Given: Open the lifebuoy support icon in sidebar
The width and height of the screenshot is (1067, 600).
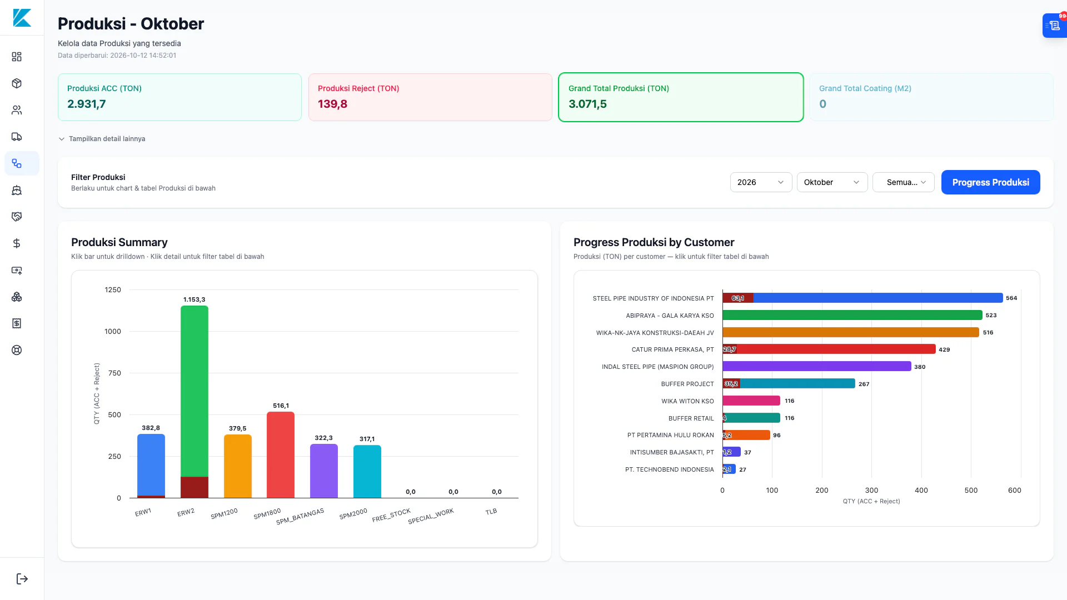Looking at the screenshot, I should point(17,350).
